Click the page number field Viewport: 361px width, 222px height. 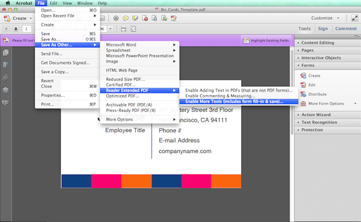click(26, 29)
